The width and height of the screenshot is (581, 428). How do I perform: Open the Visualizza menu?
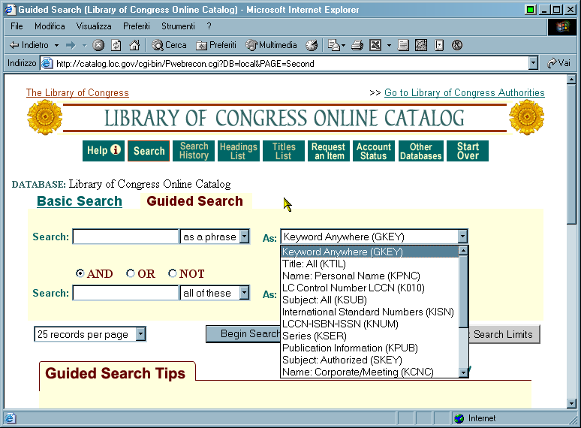(x=94, y=26)
